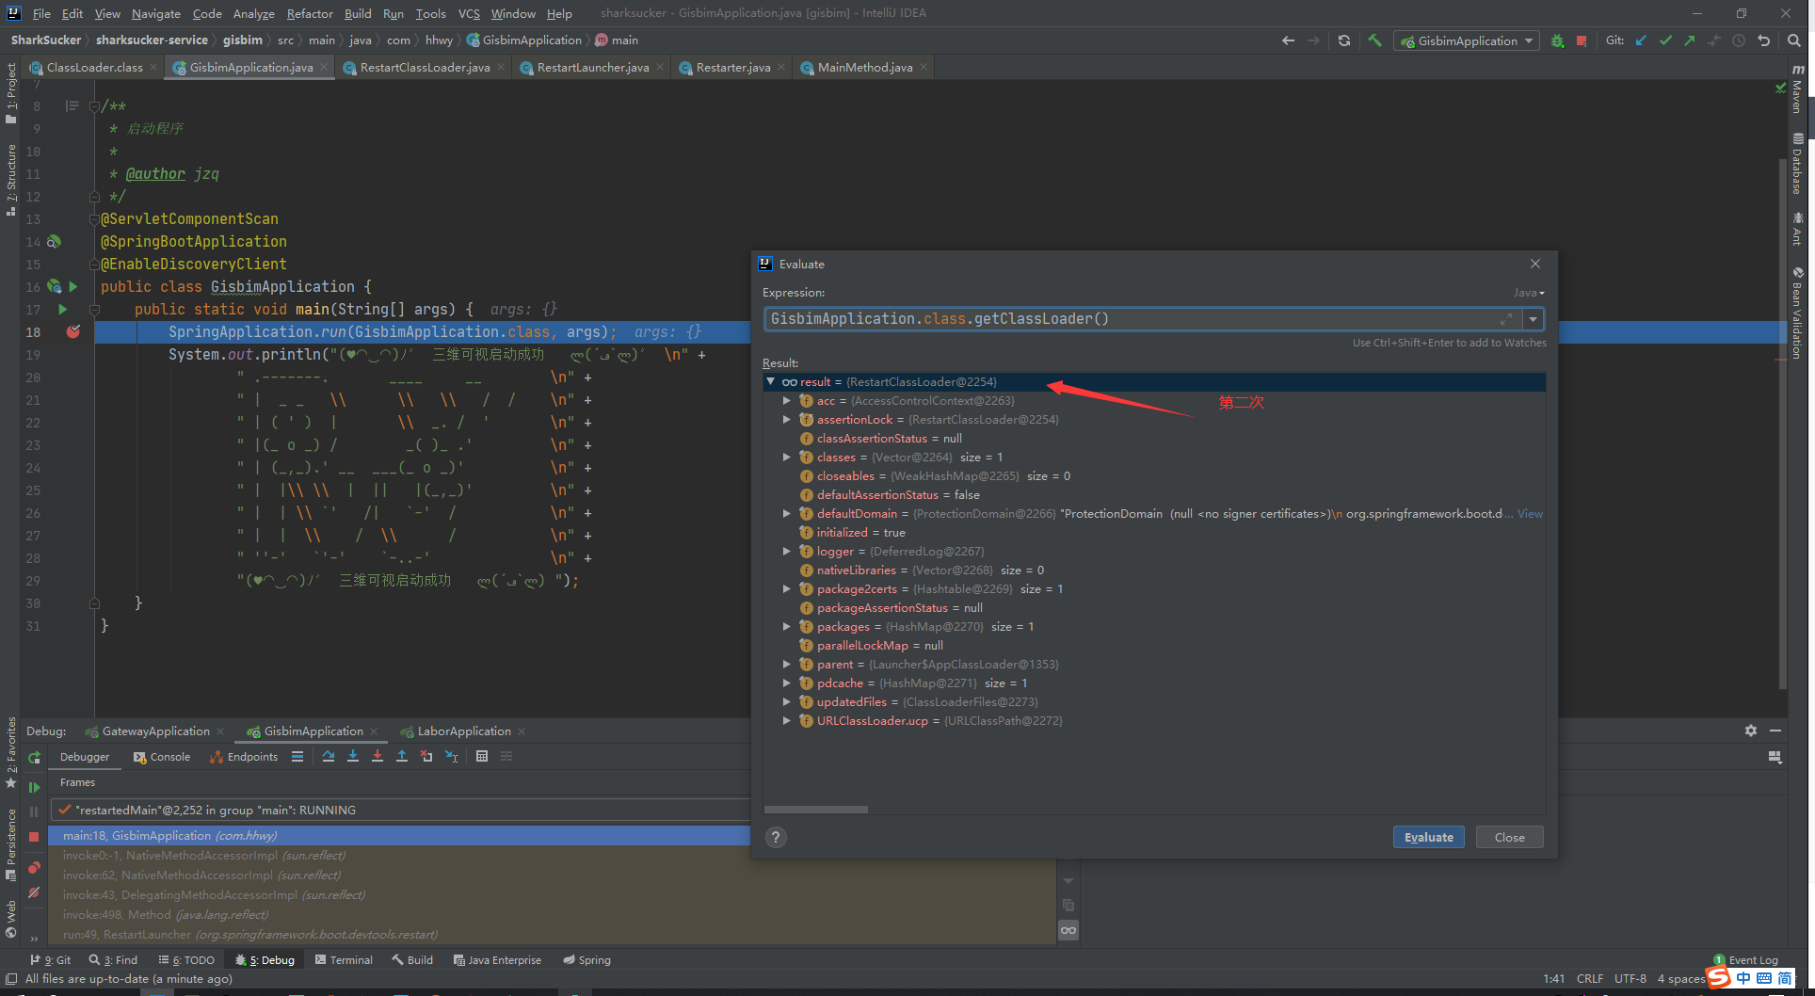The height and width of the screenshot is (996, 1815).
Task: Click Step Into in the debug toolbar
Action: 353,756
